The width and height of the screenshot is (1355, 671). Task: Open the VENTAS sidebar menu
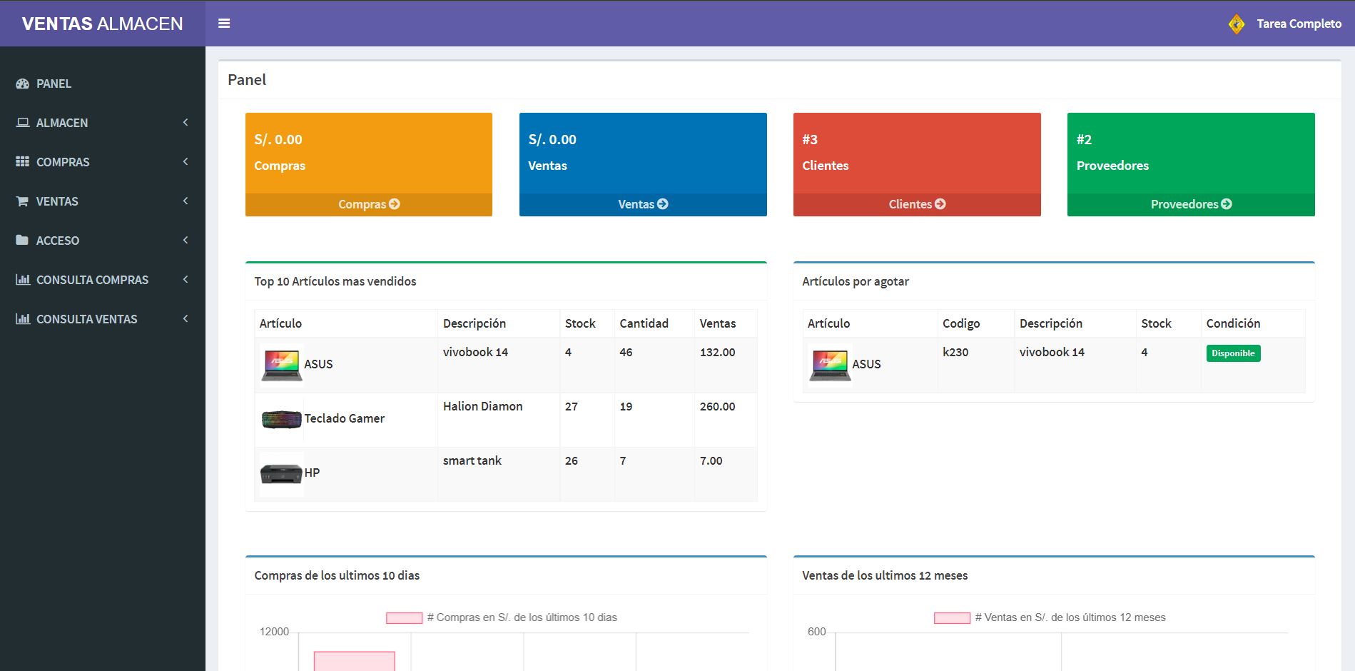(103, 201)
